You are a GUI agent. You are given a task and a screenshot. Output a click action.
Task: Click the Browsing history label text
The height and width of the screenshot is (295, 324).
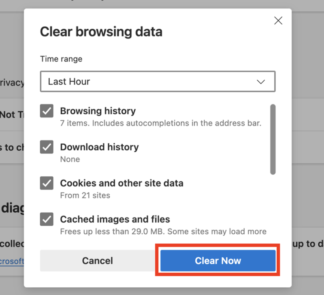tap(98, 111)
